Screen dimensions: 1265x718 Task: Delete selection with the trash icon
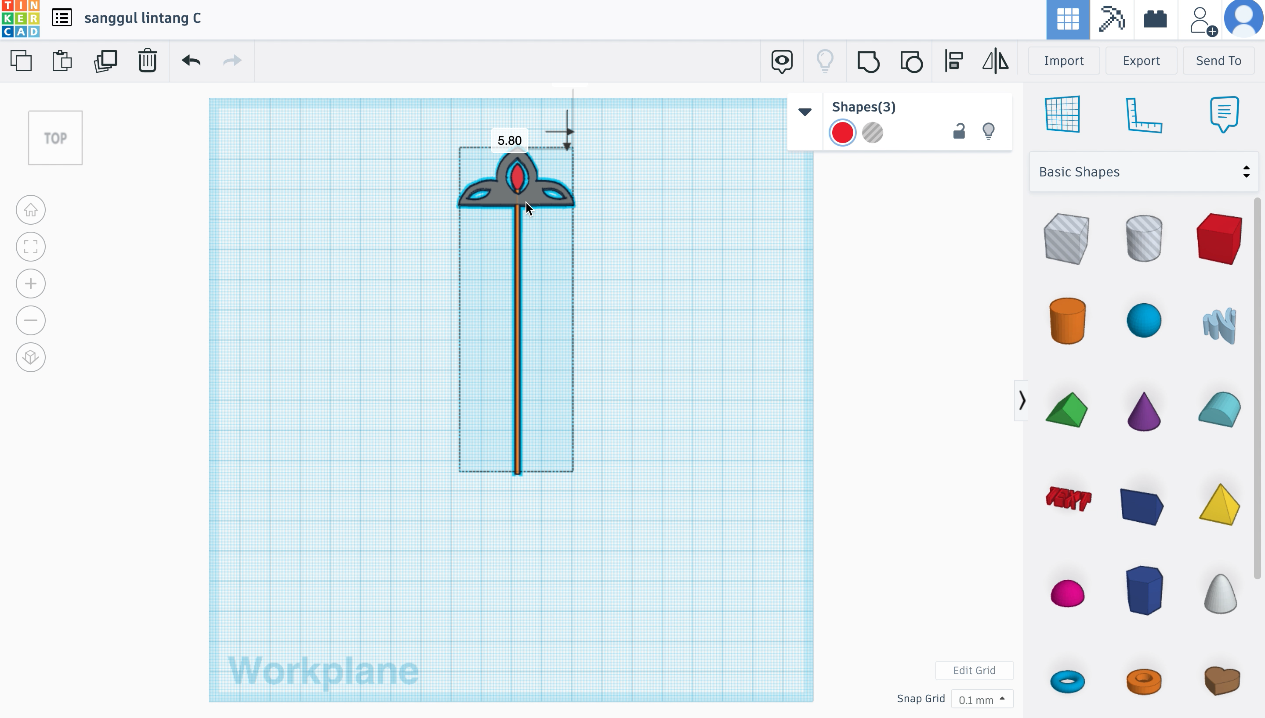click(147, 61)
